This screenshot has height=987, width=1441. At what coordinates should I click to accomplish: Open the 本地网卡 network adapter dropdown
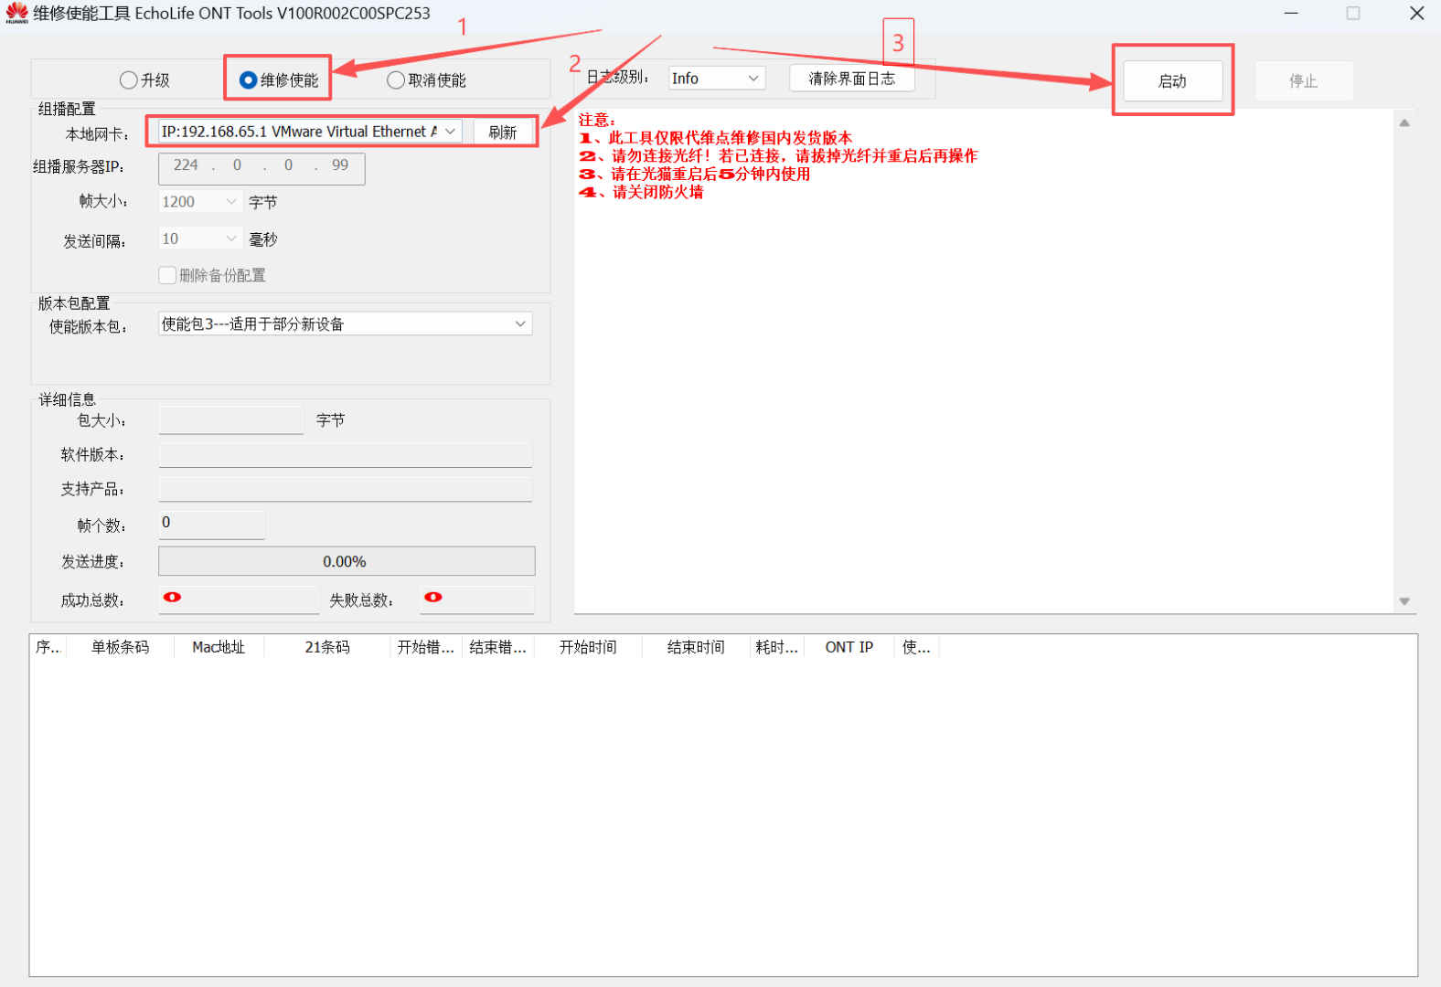(x=310, y=132)
